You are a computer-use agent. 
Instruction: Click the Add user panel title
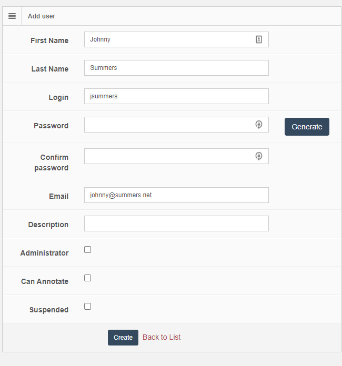point(42,16)
